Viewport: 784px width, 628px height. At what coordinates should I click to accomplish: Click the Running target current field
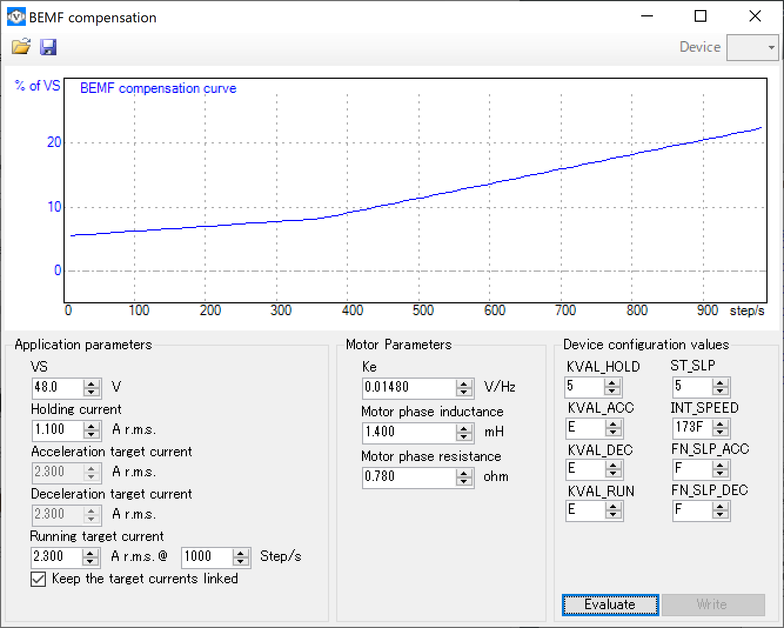coord(56,557)
